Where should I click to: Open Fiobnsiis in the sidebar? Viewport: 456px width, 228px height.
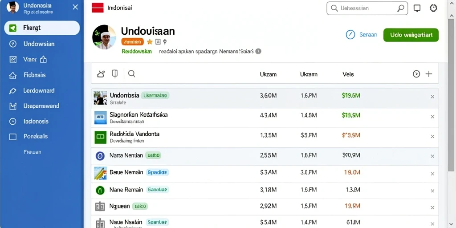tap(35, 75)
